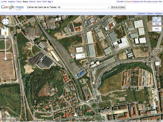Switch to Mapa view thumbnail

coord(157,21)
